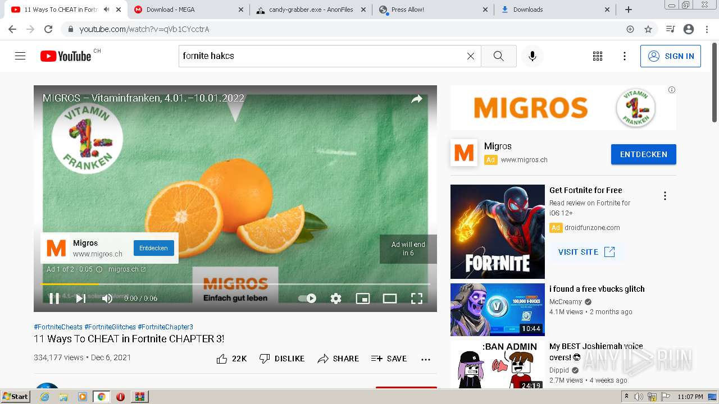
Task: Open the YouTube guide hamburger menu
Action: (20, 56)
